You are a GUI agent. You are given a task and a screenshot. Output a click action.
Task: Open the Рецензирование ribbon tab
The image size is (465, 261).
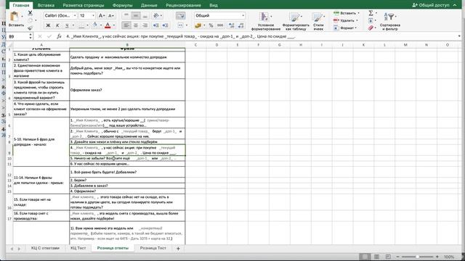[183, 5]
